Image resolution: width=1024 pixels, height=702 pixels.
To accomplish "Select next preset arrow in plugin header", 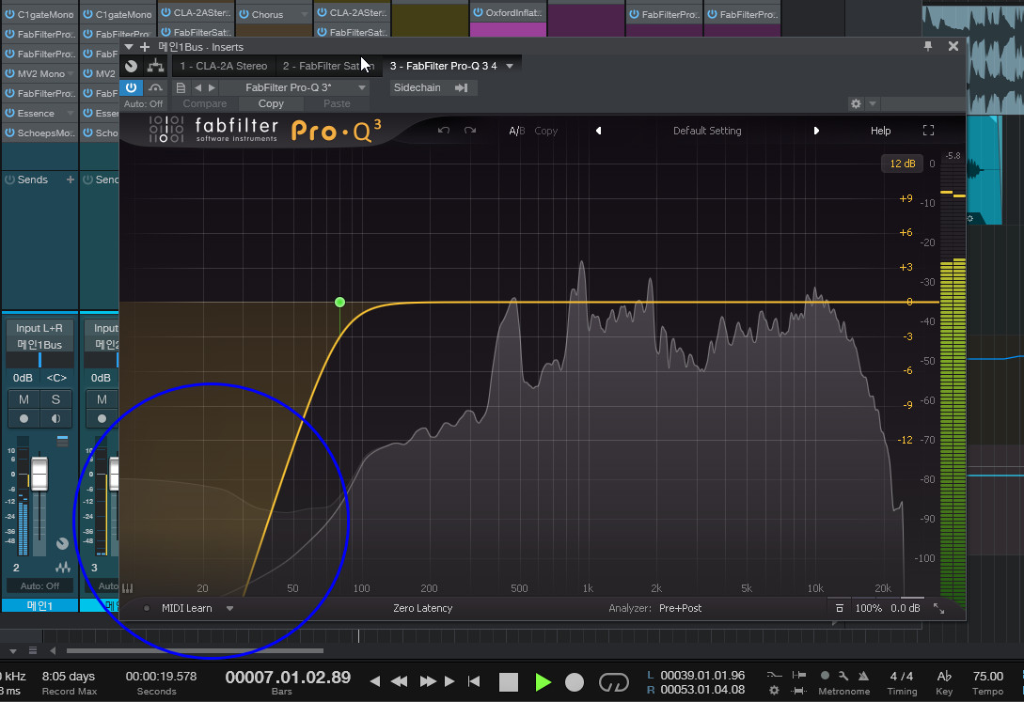I will click(212, 87).
